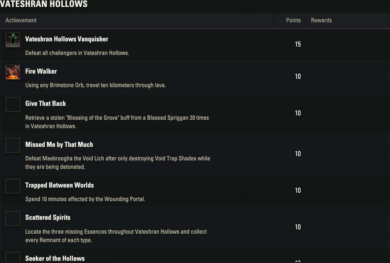Click the Blessing of the Grove description
The height and width of the screenshot is (263, 390).
coord(117,122)
